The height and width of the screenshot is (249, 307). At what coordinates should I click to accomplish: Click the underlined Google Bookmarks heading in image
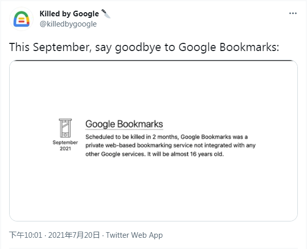click(x=124, y=124)
